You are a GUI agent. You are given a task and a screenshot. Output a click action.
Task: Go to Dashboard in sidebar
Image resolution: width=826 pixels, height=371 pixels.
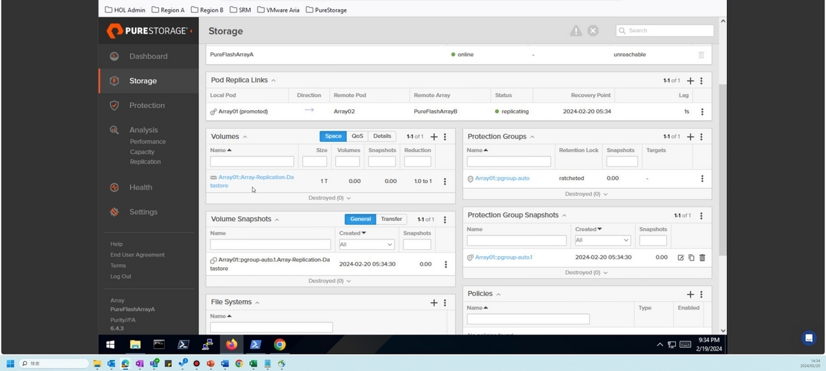148,56
